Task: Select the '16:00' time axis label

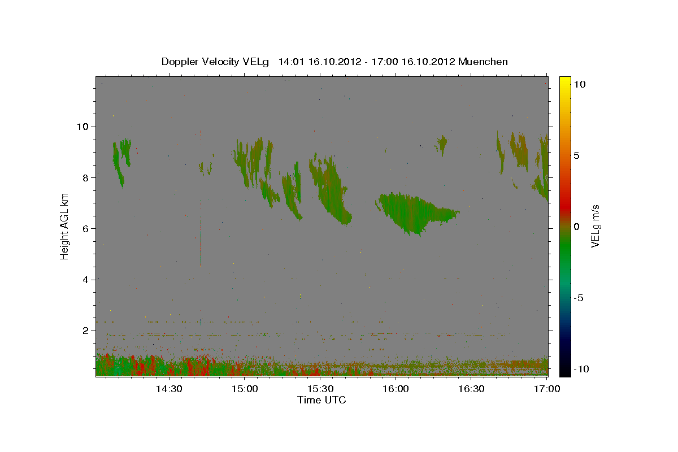Action: tap(395, 389)
